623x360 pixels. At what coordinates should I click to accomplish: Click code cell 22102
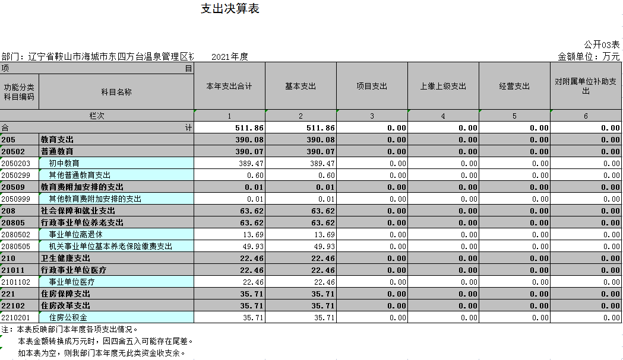point(19,305)
